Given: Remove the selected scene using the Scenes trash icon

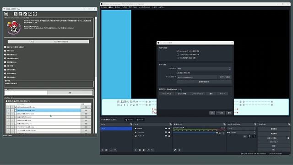Looking at the screenshot, I should point(106,150).
